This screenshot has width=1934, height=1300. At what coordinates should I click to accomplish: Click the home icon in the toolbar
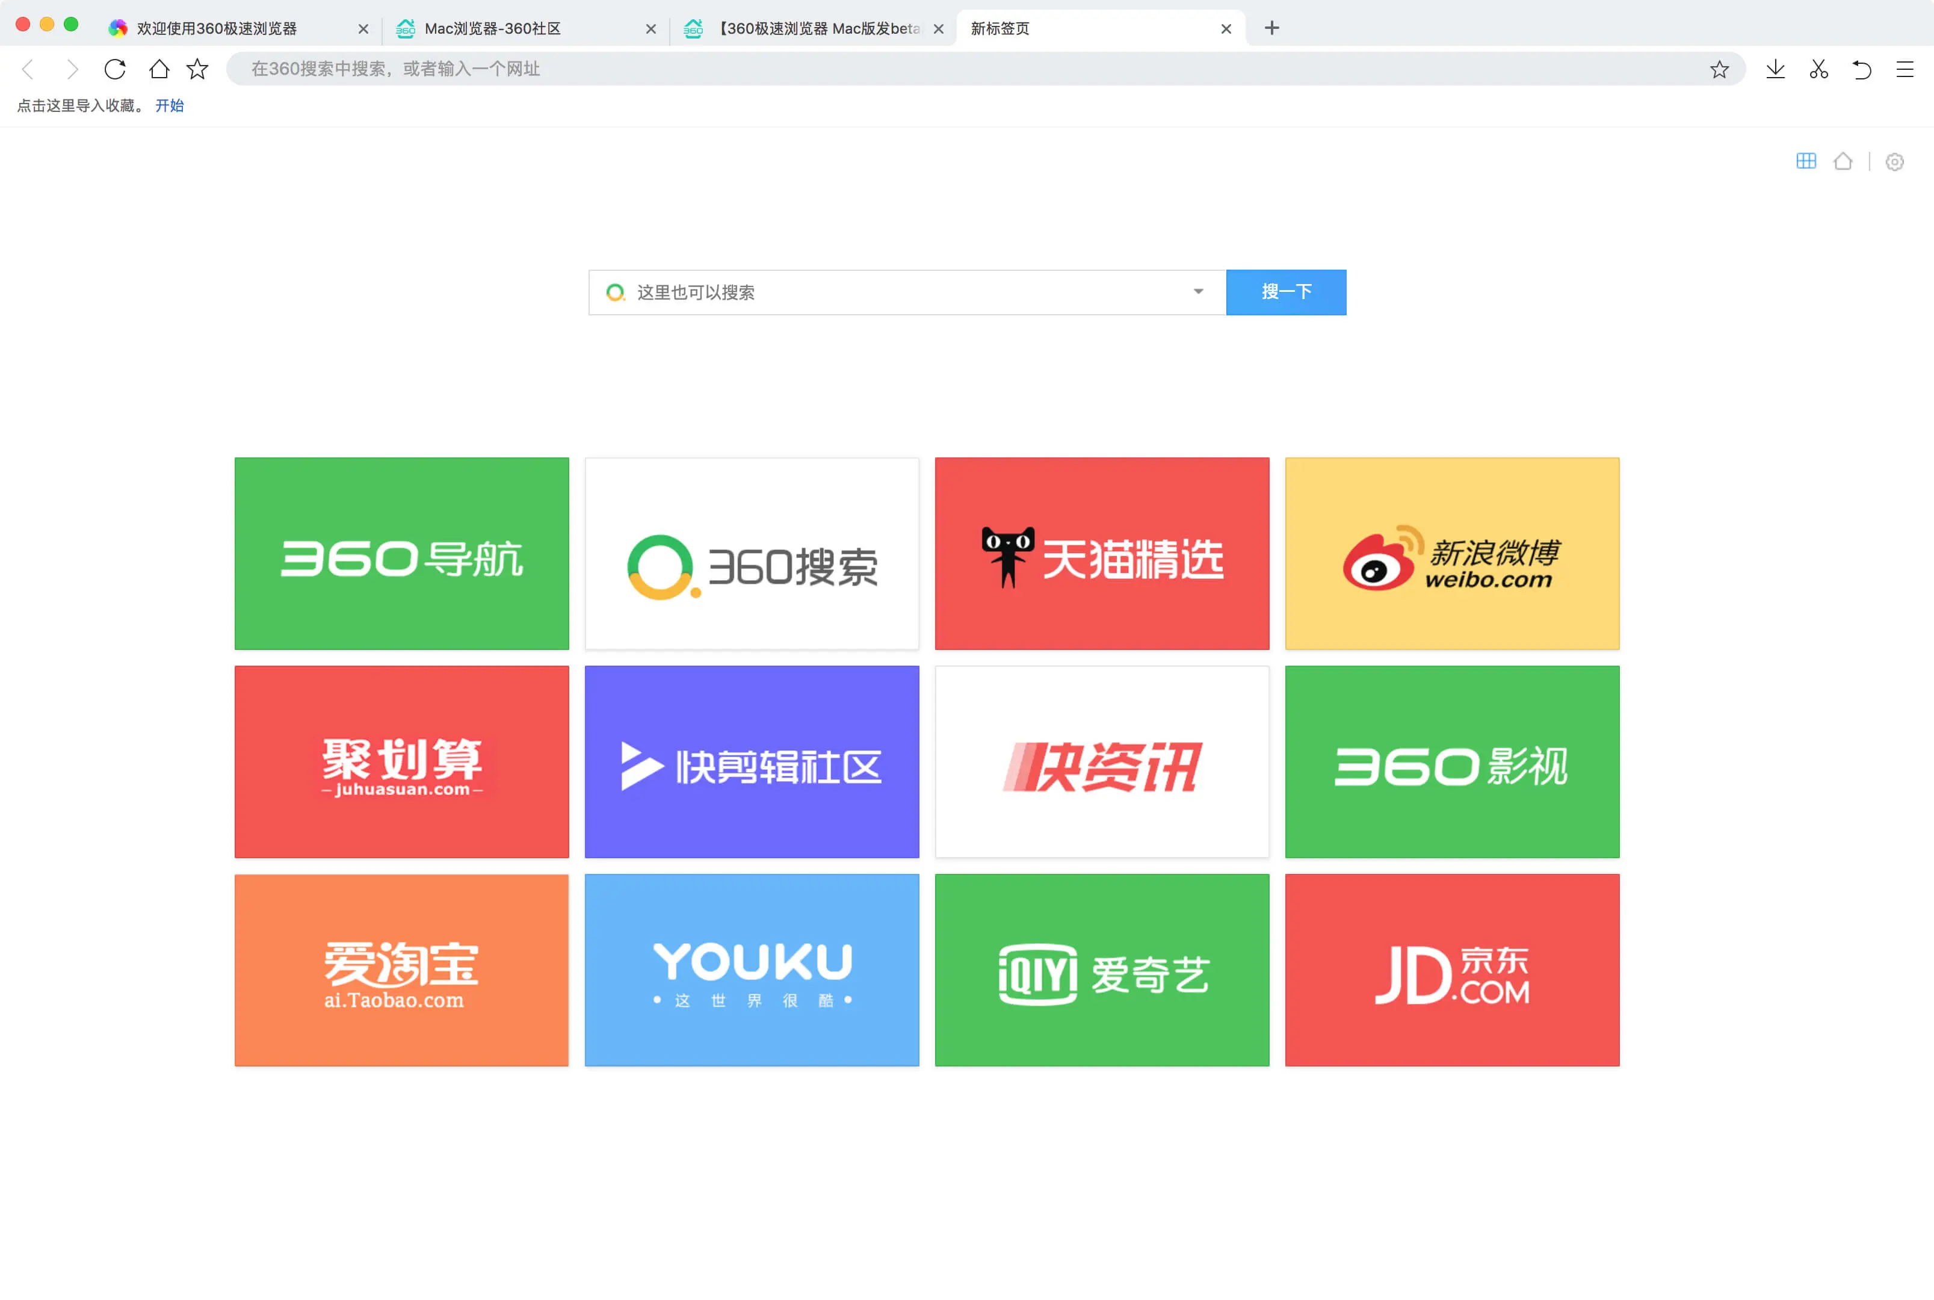tap(158, 70)
